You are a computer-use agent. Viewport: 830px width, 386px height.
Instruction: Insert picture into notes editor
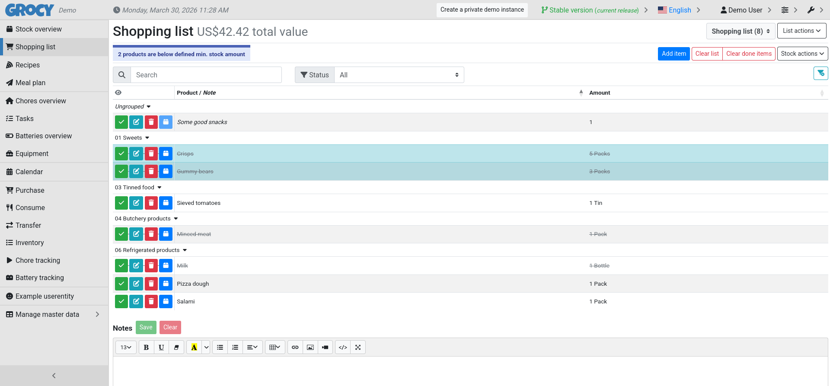pyautogui.click(x=310, y=347)
